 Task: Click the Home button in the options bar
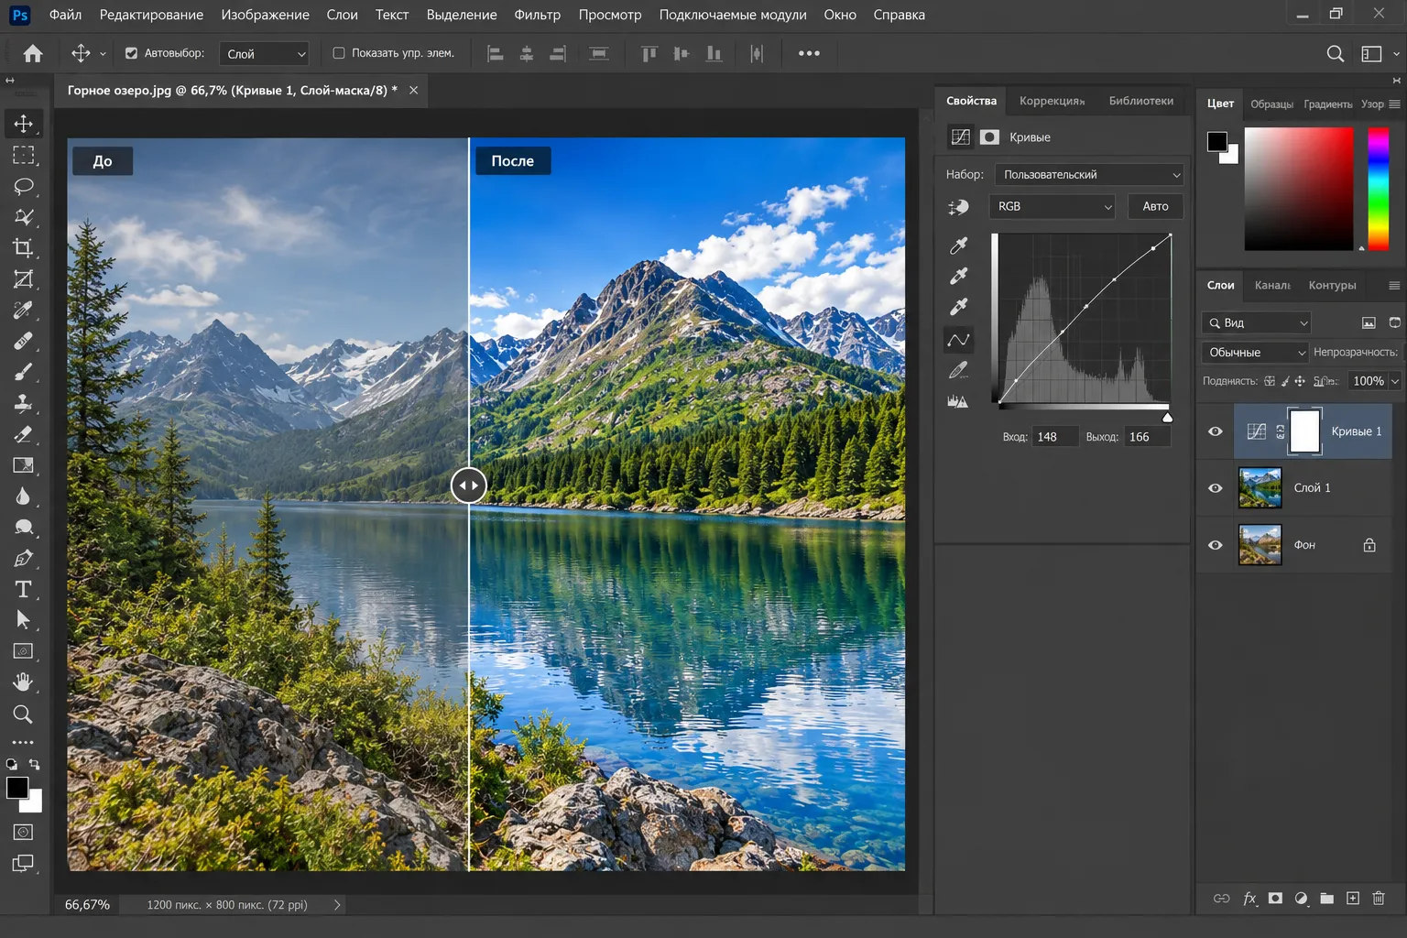(x=33, y=54)
